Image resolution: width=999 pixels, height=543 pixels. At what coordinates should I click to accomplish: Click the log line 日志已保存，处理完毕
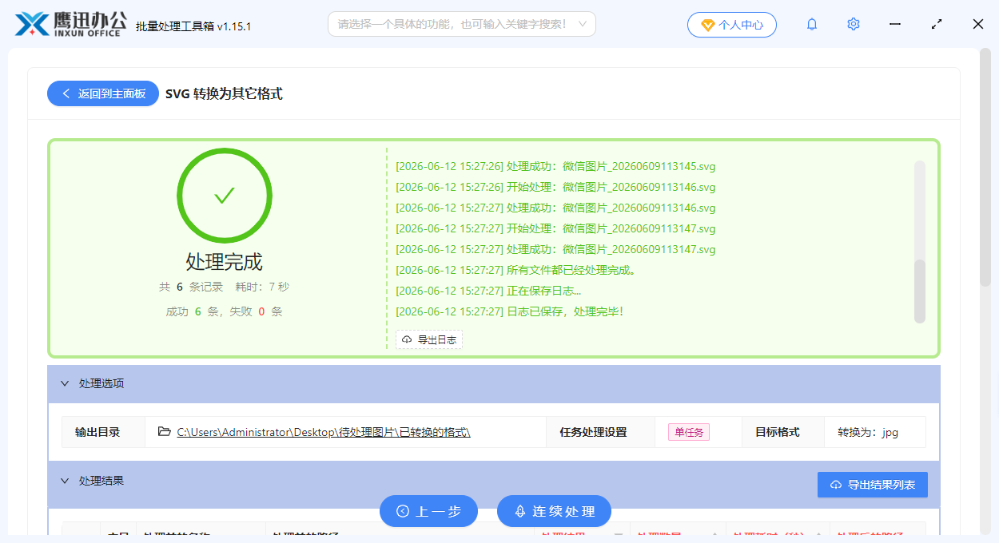(x=509, y=311)
